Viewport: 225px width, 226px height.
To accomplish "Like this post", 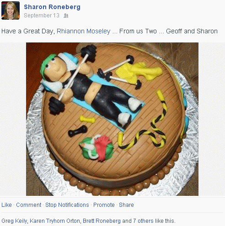I will [x=6, y=205].
